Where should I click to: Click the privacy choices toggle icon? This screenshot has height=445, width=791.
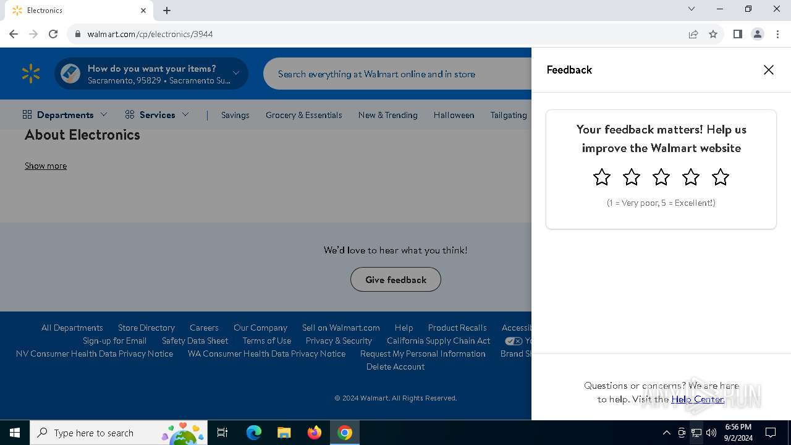pyautogui.click(x=514, y=341)
